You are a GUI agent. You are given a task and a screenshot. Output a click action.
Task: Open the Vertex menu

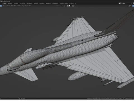(19, 6)
